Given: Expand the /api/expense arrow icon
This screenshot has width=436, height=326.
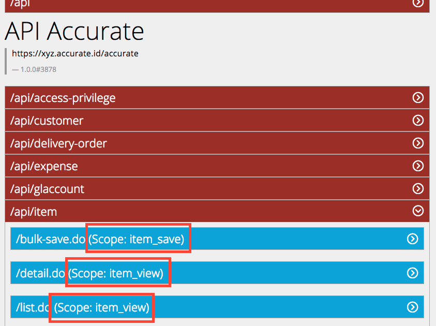Looking at the screenshot, I should click(x=418, y=166).
